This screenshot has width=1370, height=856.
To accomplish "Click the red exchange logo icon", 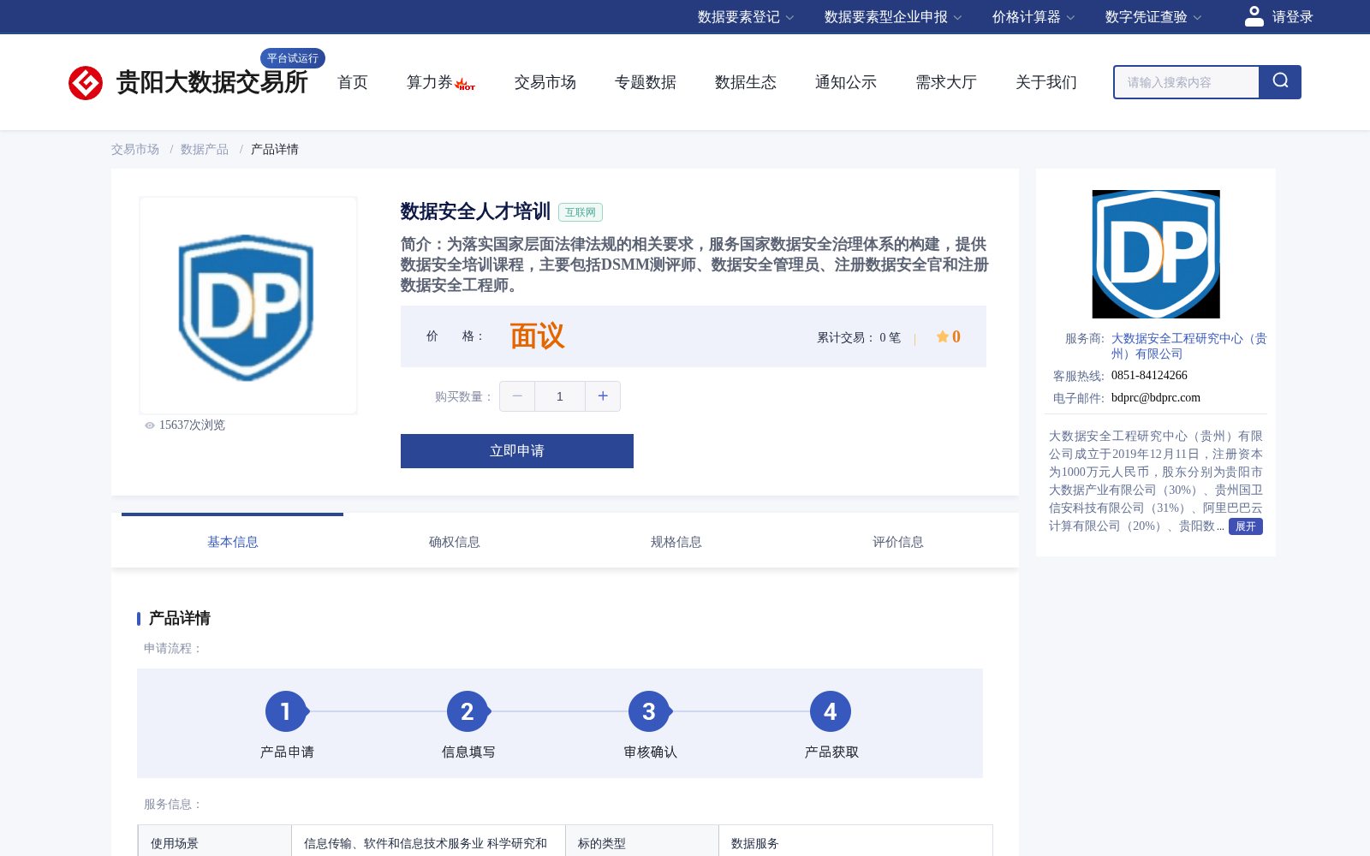I will [x=86, y=83].
